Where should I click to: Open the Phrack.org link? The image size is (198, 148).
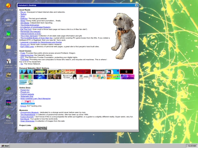(x=25, y=92)
